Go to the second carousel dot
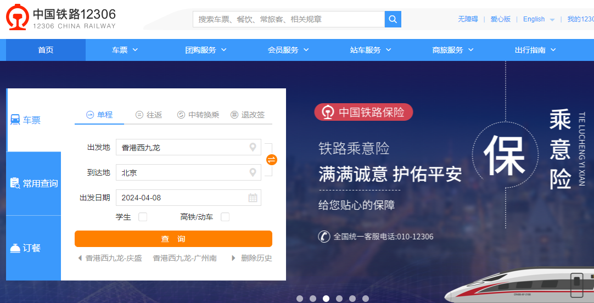The height and width of the screenshot is (303, 594). coord(313,299)
